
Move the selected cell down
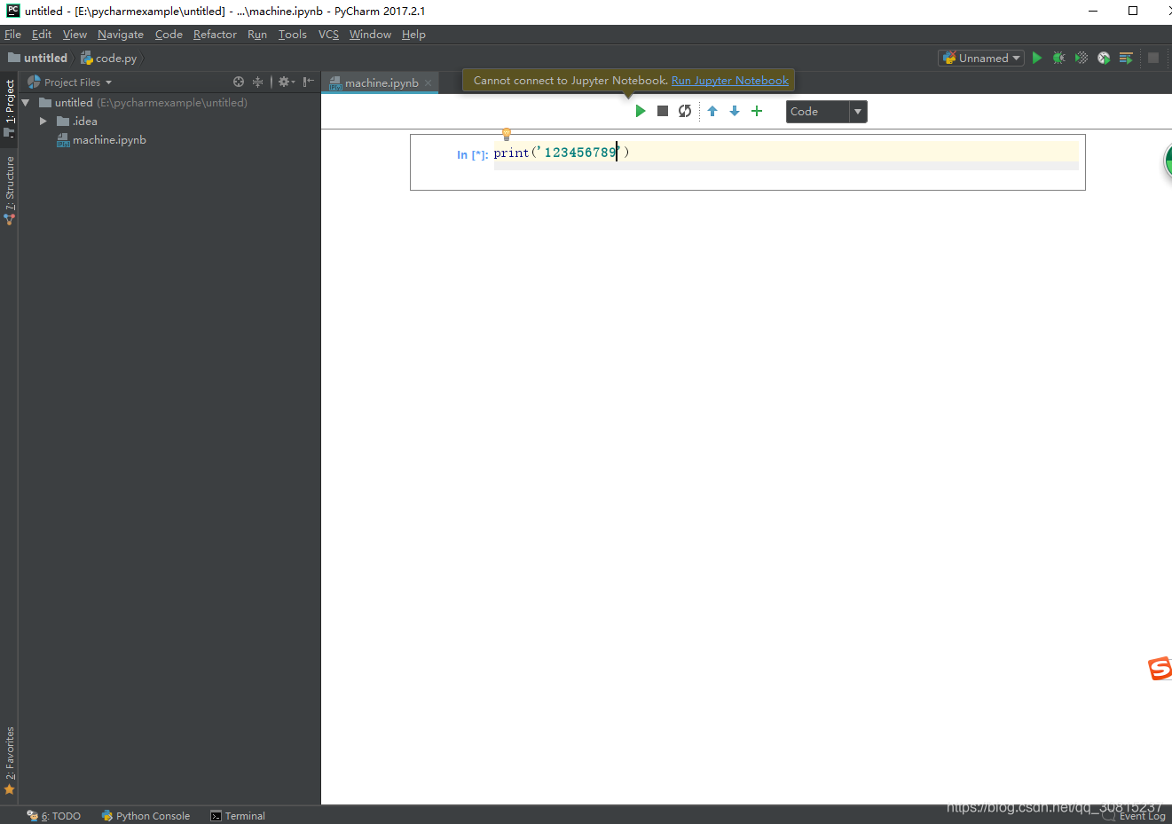pyautogui.click(x=734, y=111)
